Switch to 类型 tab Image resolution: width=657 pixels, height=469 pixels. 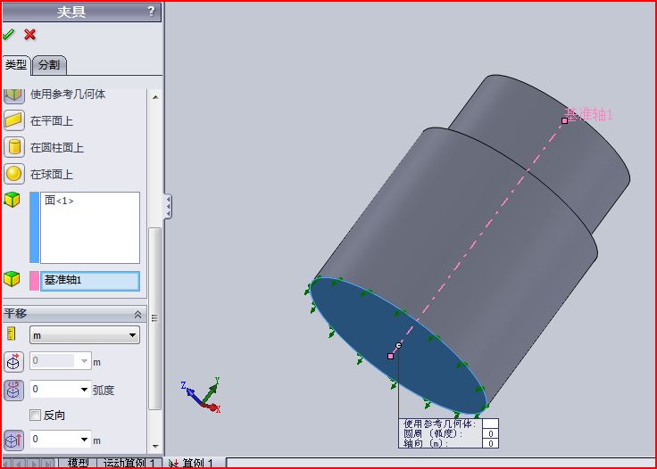coord(16,65)
